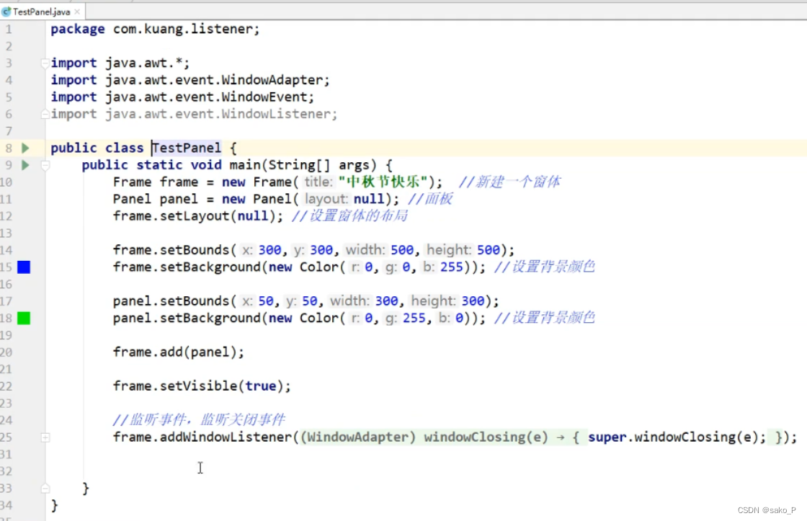This screenshot has width=807, height=521.
Task: Click the frame.add(panel) statement
Action: 179,352
